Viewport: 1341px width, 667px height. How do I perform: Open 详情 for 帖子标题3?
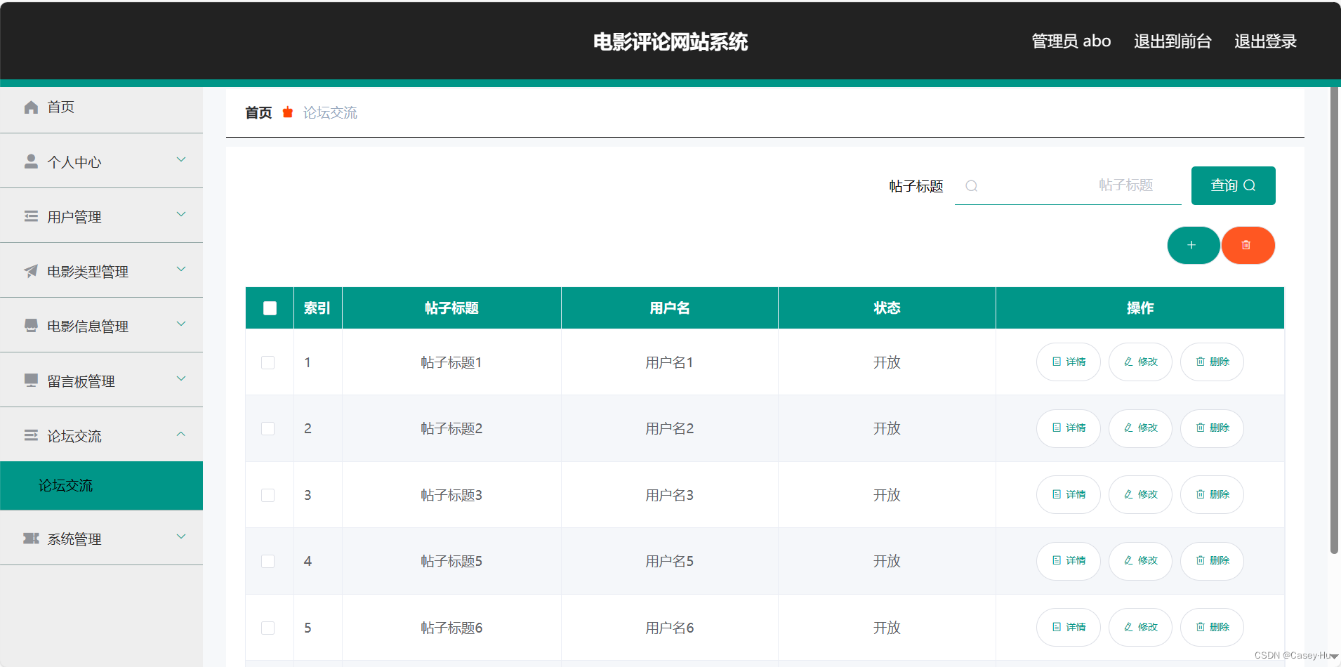[1069, 495]
